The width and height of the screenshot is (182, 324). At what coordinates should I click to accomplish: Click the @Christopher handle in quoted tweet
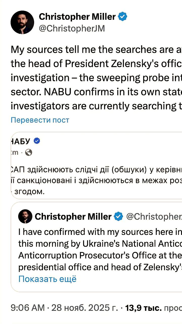pyautogui.click(x=154, y=217)
